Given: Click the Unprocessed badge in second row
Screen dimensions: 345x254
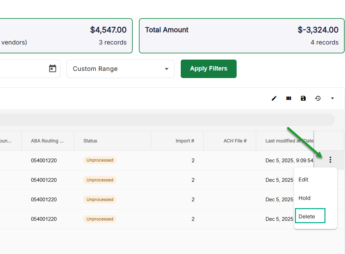Looking at the screenshot, I should pyautogui.click(x=100, y=180).
